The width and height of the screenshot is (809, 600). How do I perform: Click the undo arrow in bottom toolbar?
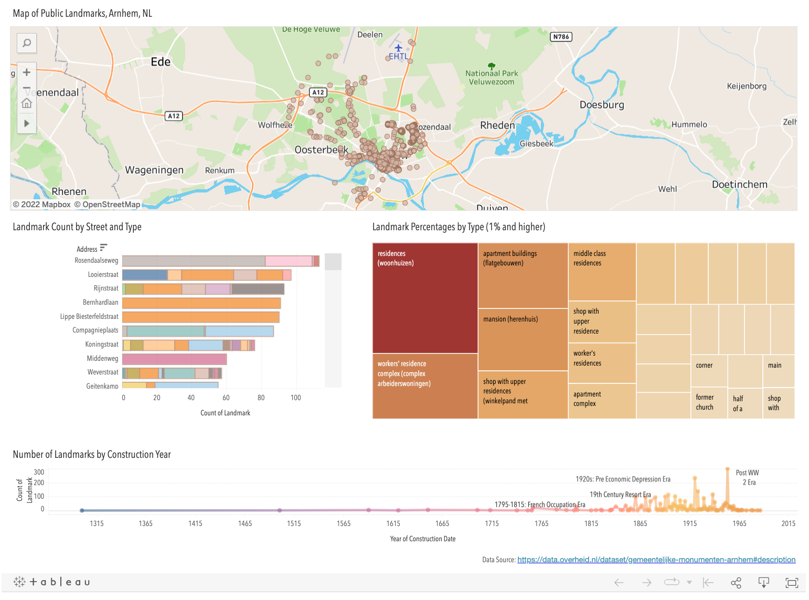[x=620, y=582]
